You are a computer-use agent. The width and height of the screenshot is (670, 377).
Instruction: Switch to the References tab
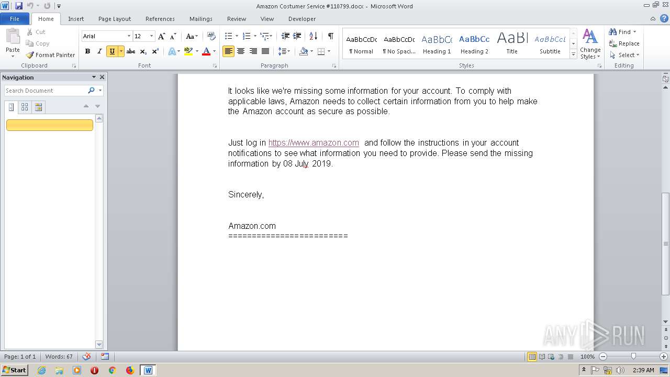(x=160, y=19)
